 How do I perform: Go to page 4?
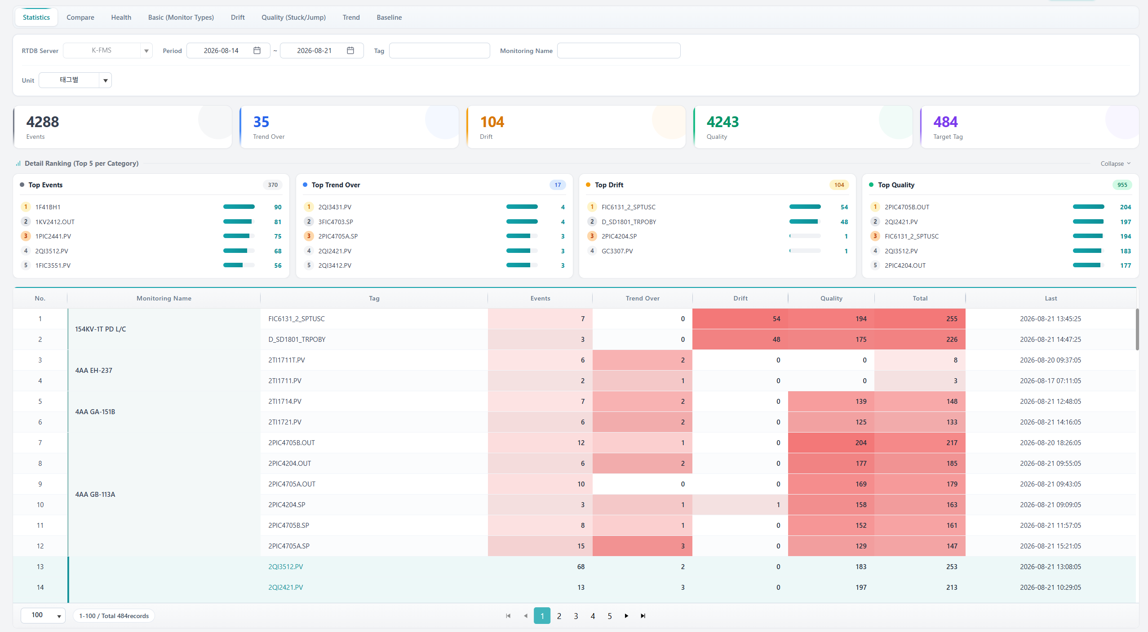pyautogui.click(x=593, y=616)
